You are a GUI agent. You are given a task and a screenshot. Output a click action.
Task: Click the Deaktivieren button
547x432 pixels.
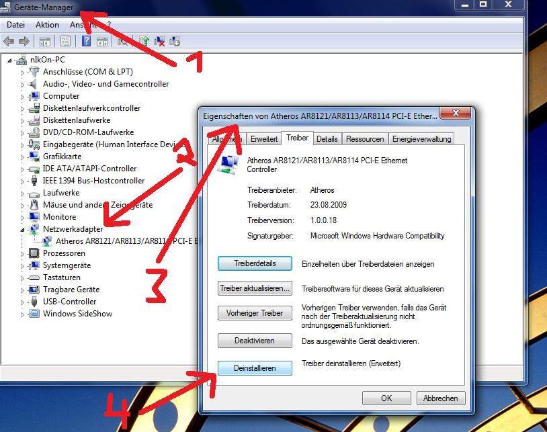(x=255, y=341)
